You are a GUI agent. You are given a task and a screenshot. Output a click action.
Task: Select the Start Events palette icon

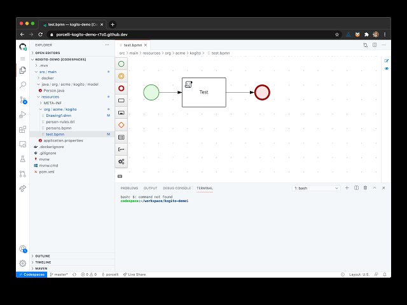pyautogui.click(x=121, y=64)
